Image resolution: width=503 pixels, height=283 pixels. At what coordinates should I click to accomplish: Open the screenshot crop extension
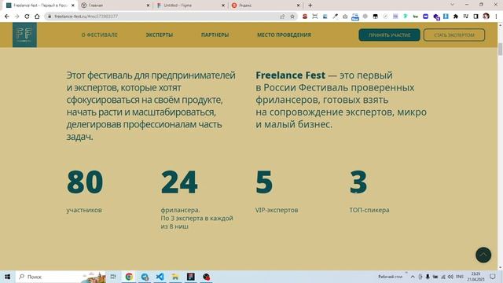pos(315,17)
